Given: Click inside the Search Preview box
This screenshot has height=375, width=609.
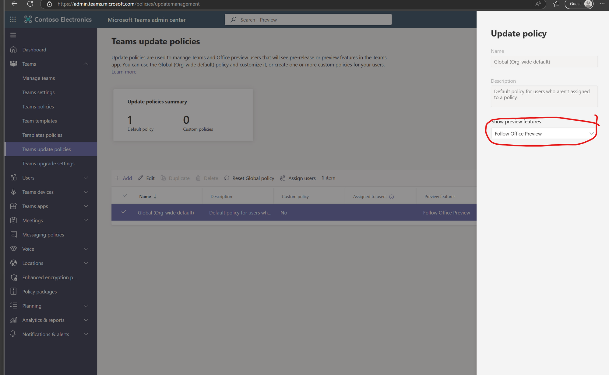Looking at the screenshot, I should (x=308, y=19).
